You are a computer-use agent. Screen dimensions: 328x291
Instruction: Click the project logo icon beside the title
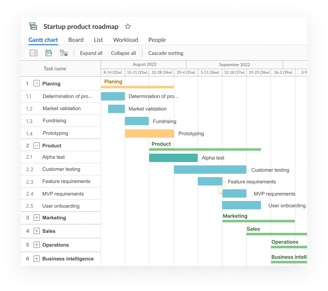pos(33,26)
